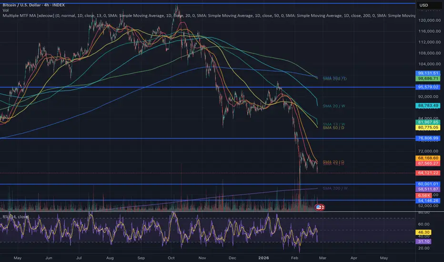Click the Apr label on time axis
The image size is (444, 262).
(x=353, y=258)
